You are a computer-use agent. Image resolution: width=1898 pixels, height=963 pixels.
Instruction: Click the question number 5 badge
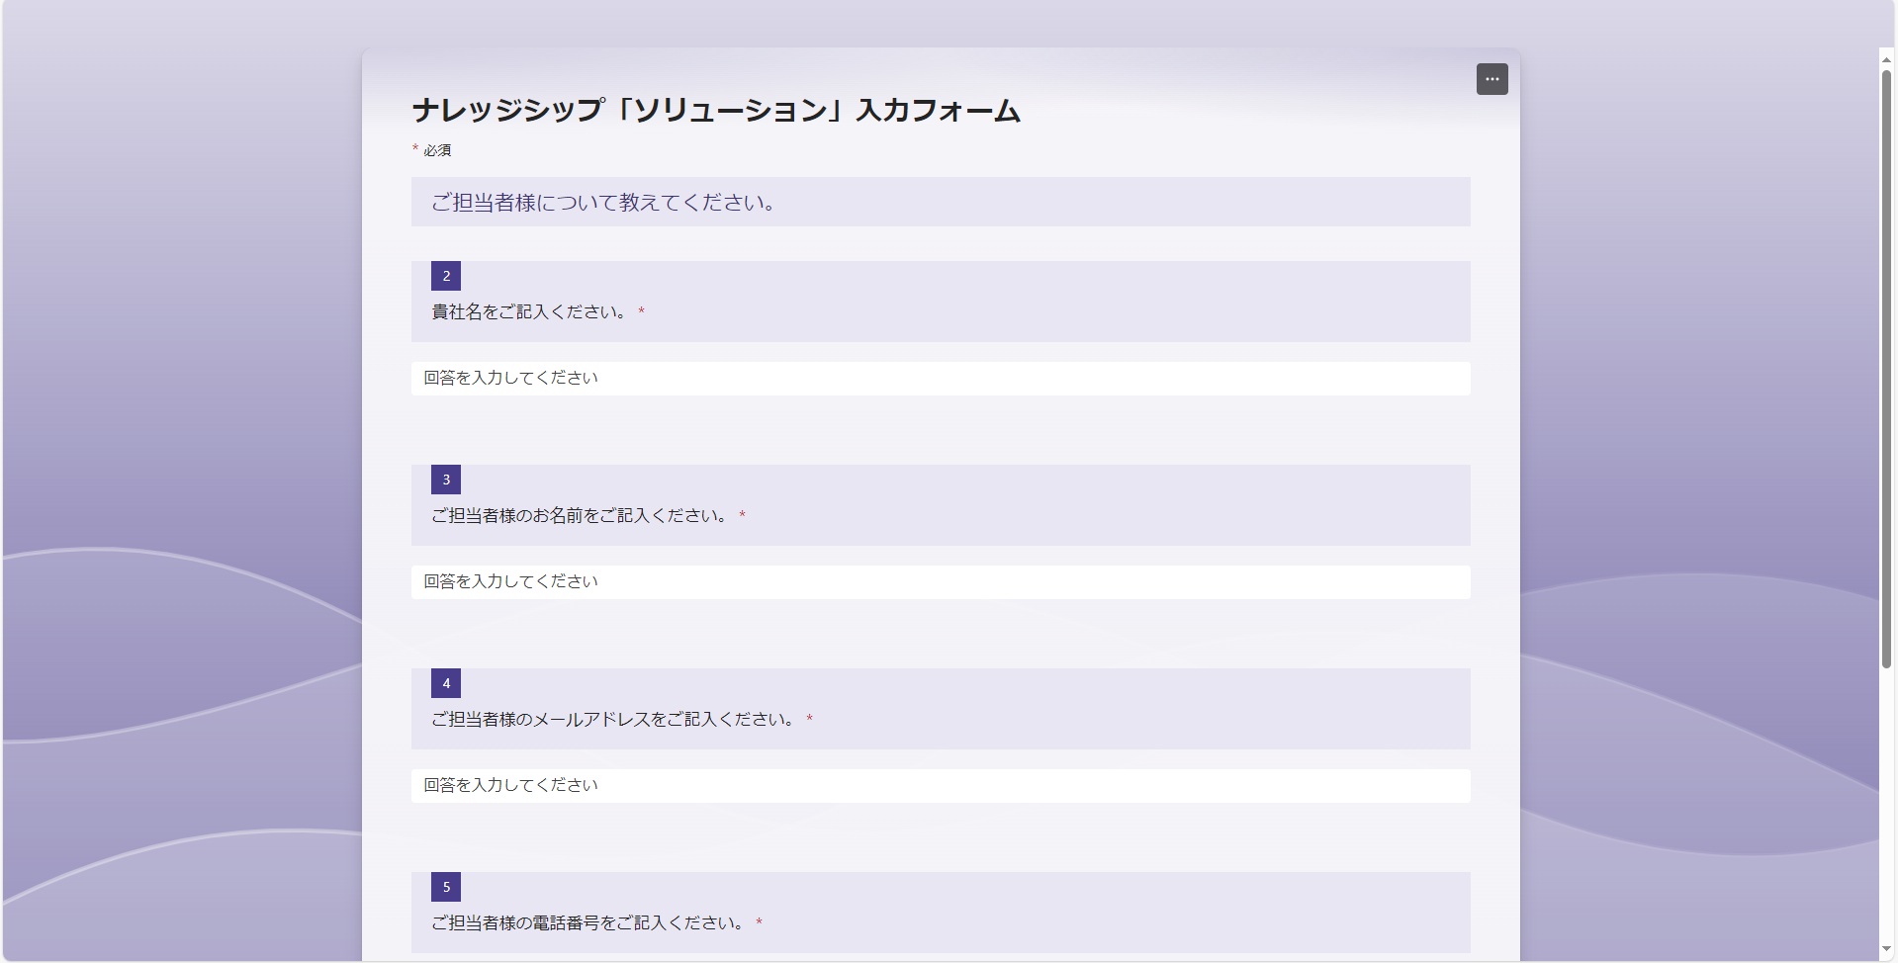[x=446, y=887]
